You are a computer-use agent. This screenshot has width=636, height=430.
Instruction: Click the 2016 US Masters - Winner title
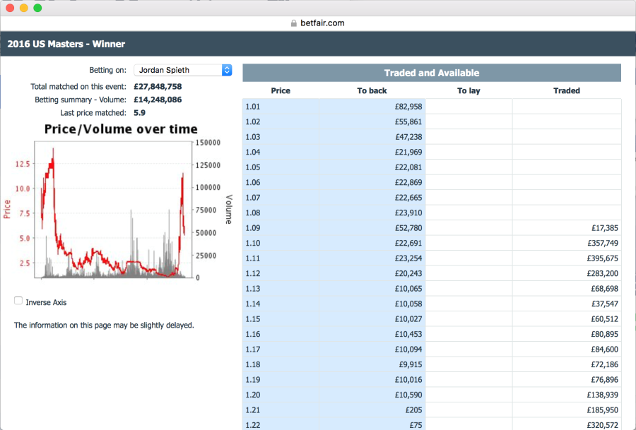pyautogui.click(x=66, y=44)
